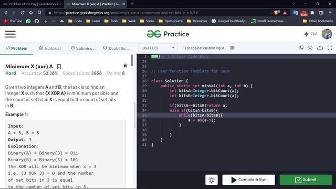Open the Work bookmarks folder
336x189 pixels.
(129, 21)
